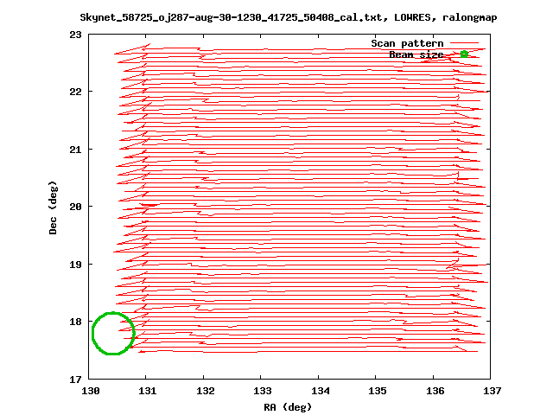
Task: Click the small green beam size legend marker
Action: (x=464, y=54)
